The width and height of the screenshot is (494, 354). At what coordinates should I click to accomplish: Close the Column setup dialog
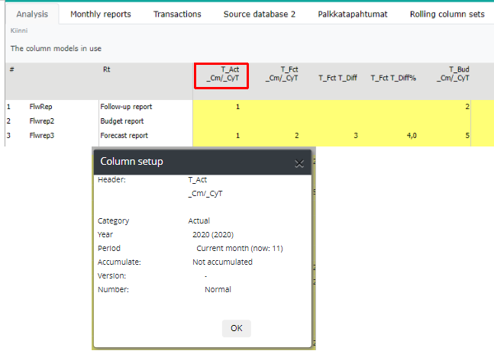click(x=299, y=163)
